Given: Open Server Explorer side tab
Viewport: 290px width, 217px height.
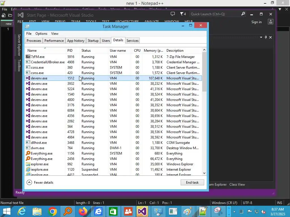Looking at the screenshot, I should click(x=19, y=45).
